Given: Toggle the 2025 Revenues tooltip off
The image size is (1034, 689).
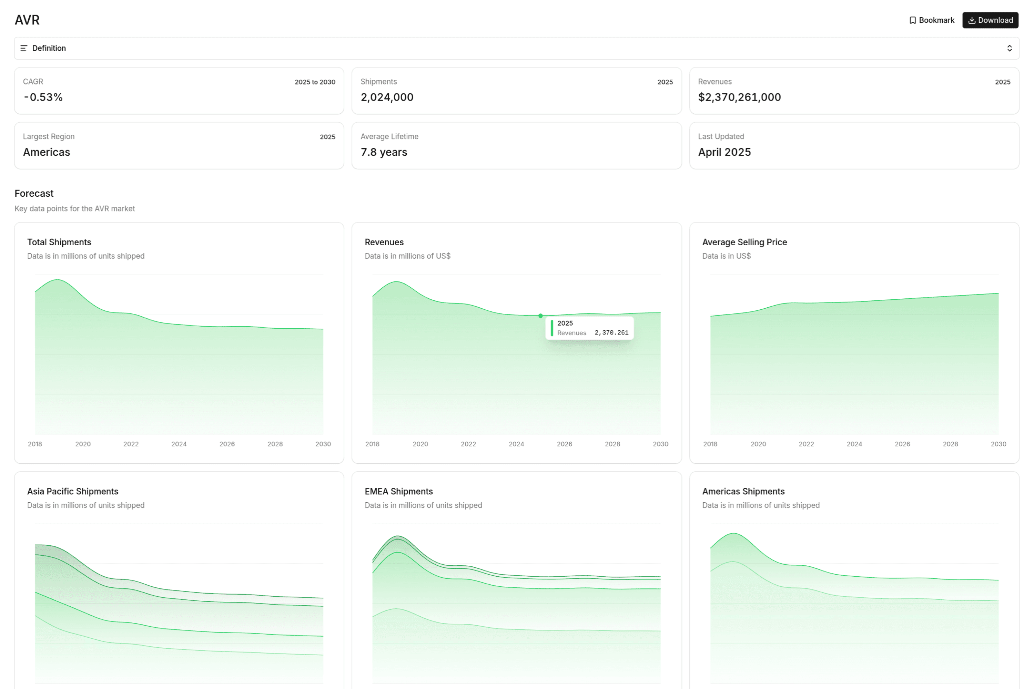Looking at the screenshot, I should [x=589, y=328].
